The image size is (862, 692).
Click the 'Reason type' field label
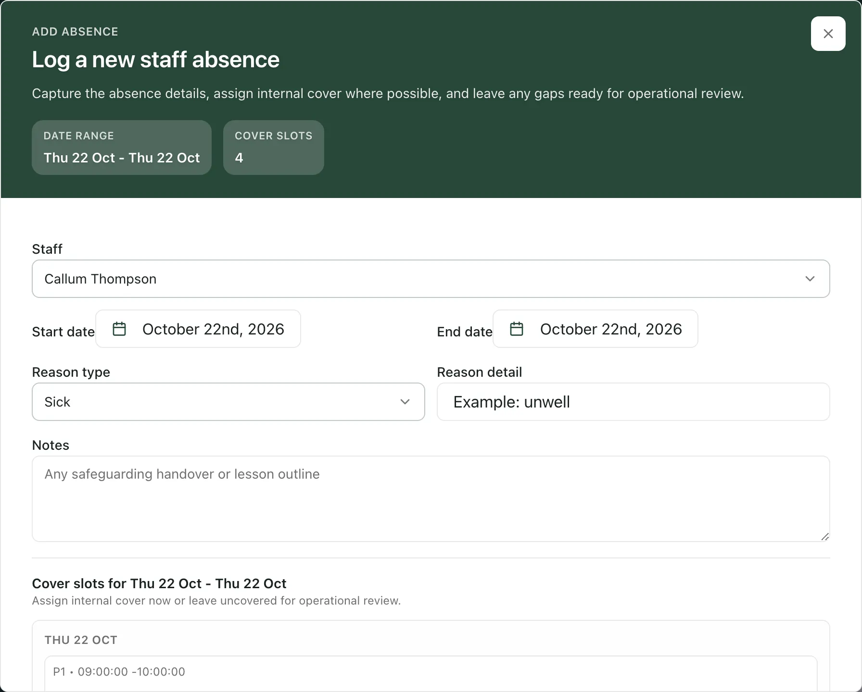coord(71,372)
